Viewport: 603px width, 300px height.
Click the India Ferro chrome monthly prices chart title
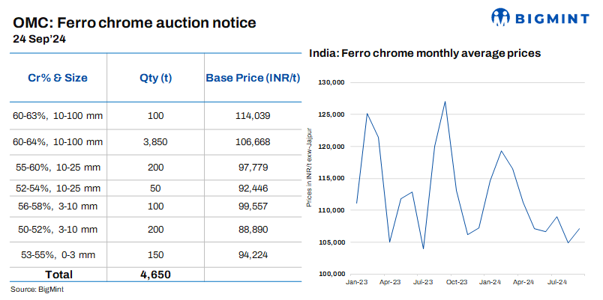pos(425,54)
